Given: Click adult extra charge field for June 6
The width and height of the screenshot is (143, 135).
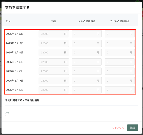Looking at the screenshot, I should click(x=87, y=71).
